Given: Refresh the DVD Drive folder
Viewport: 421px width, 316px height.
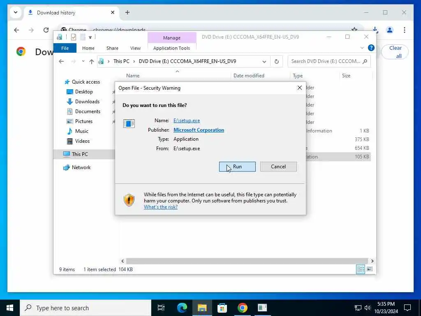Looking at the screenshot, I should click(277, 62).
